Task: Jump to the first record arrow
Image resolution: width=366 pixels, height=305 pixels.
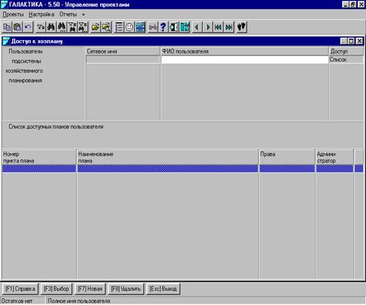Action: tap(218, 27)
